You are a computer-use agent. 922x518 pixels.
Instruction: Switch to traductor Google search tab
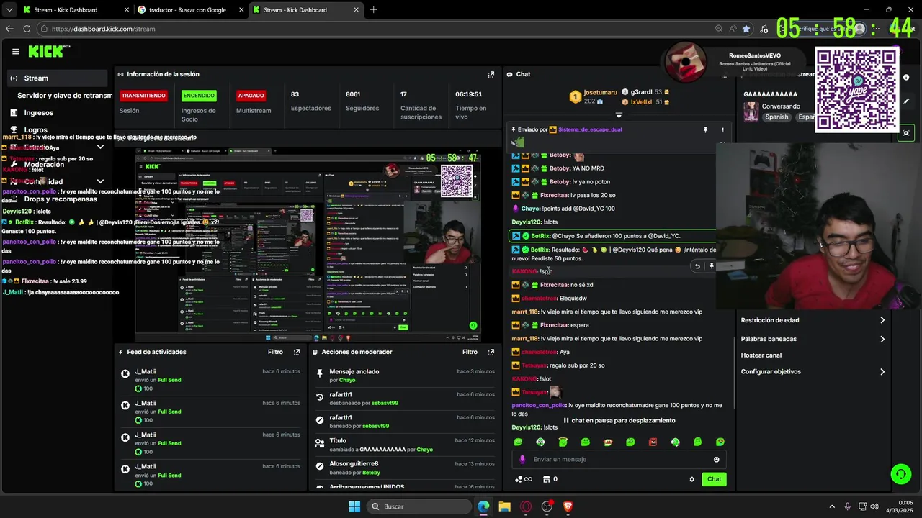tap(190, 10)
